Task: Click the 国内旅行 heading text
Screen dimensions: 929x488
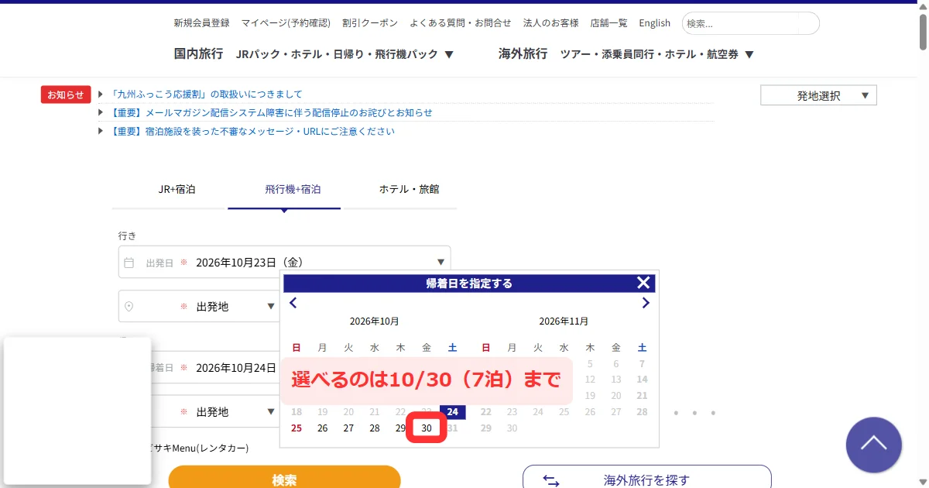Action: point(198,53)
